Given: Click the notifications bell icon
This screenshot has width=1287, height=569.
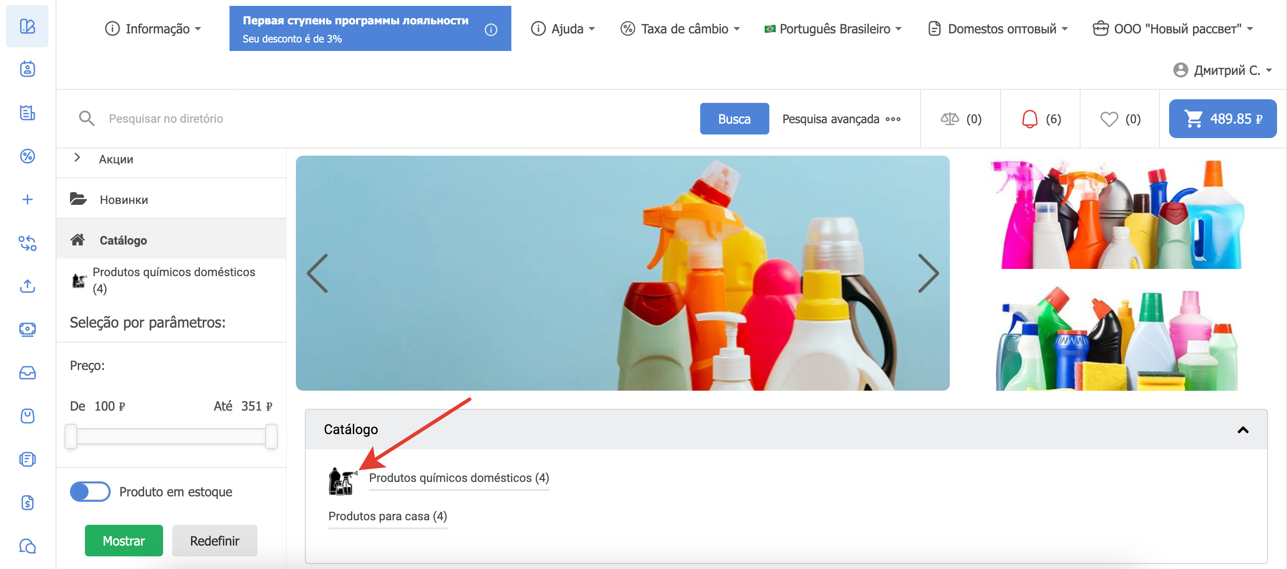Looking at the screenshot, I should coord(1029,119).
